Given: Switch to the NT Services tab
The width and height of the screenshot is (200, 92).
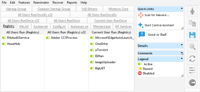Looking at the screenshot, I should click(123, 27).
